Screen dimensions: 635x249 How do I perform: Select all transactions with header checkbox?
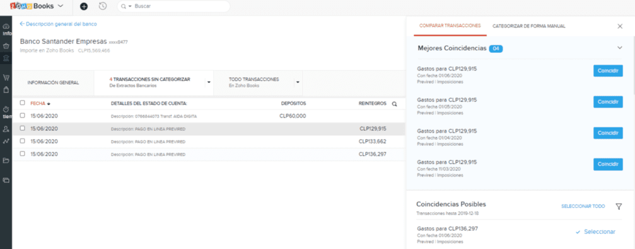tap(22, 103)
